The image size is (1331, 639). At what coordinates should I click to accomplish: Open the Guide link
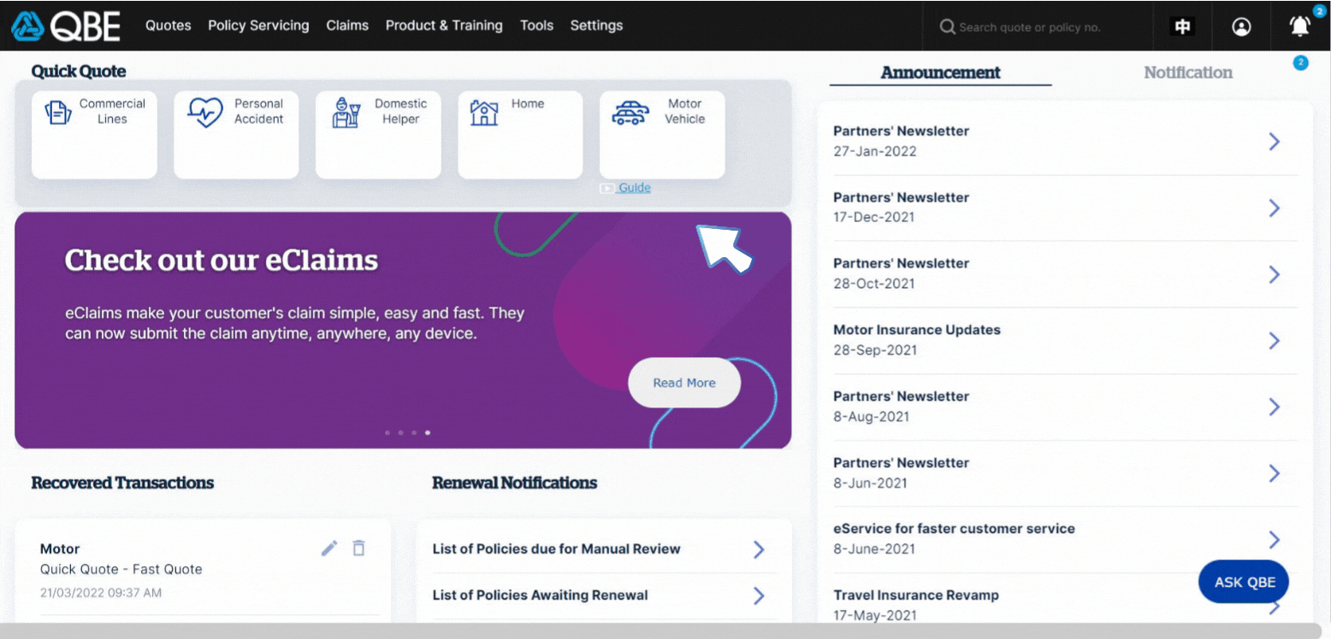635,188
